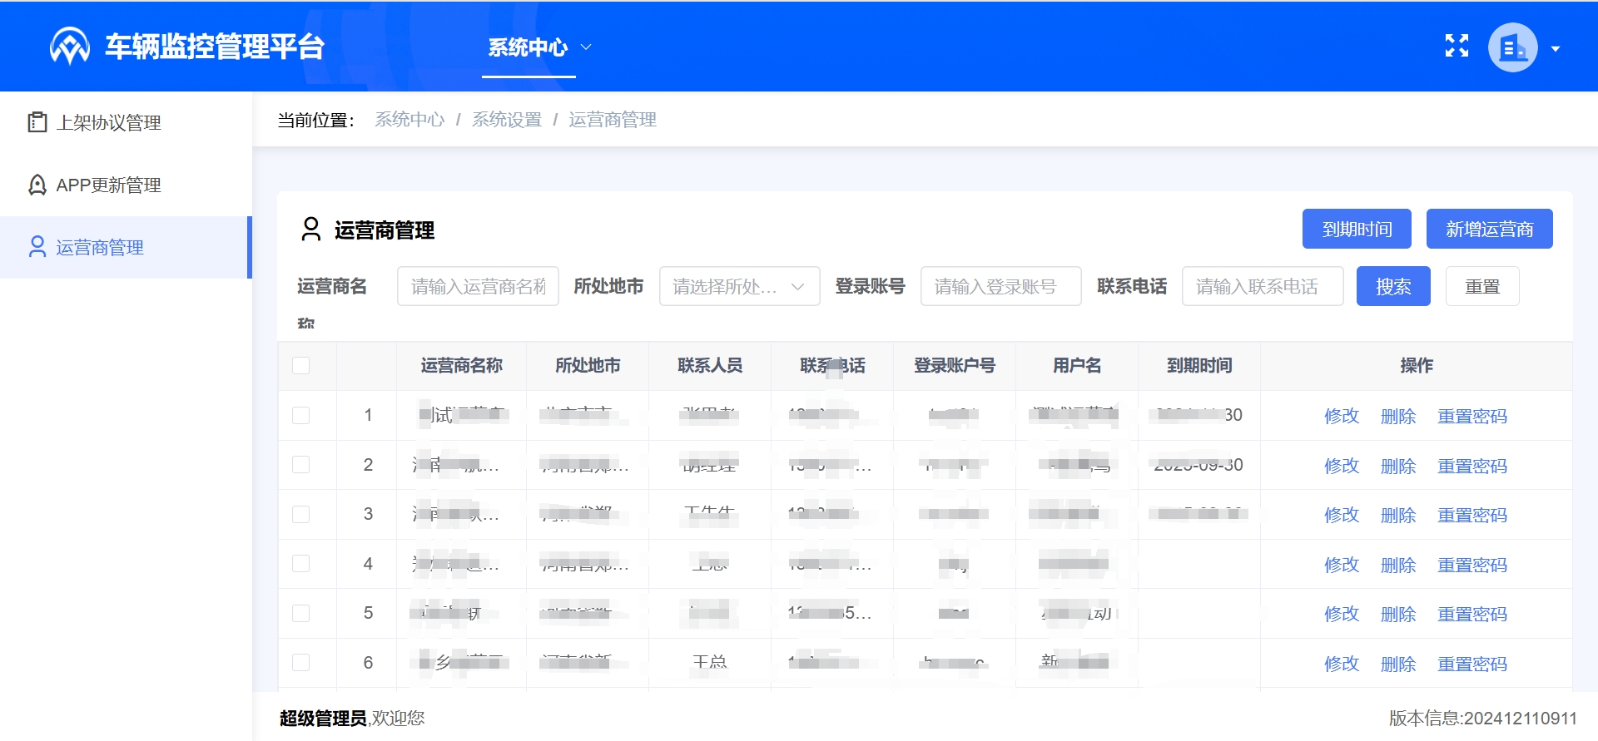Screen dimensions: 1598x741
Task: Click the 运营商名称 column header
Action: pyautogui.click(x=462, y=366)
